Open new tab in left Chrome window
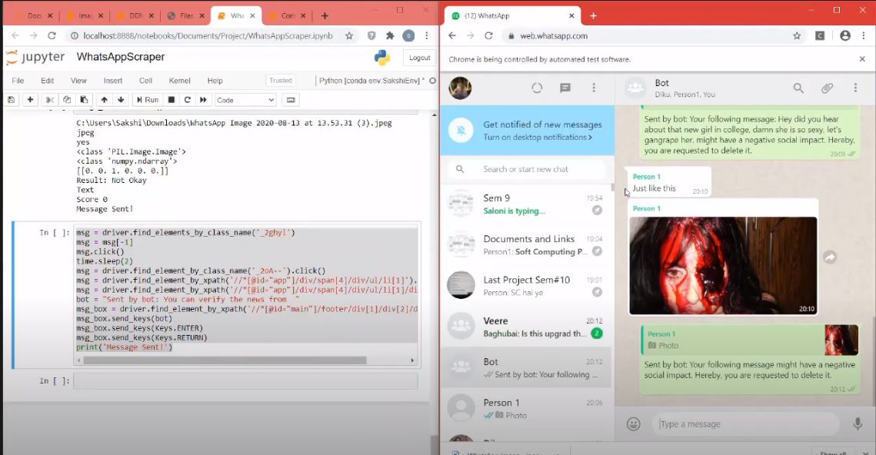 [x=325, y=15]
